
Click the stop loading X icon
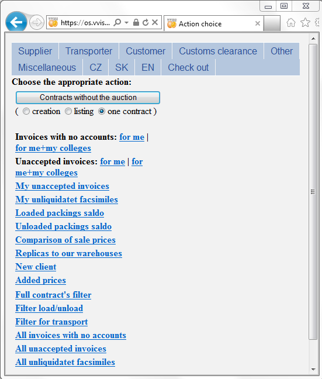[x=155, y=22]
